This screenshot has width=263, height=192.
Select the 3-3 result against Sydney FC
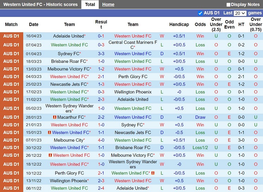(101, 54)
